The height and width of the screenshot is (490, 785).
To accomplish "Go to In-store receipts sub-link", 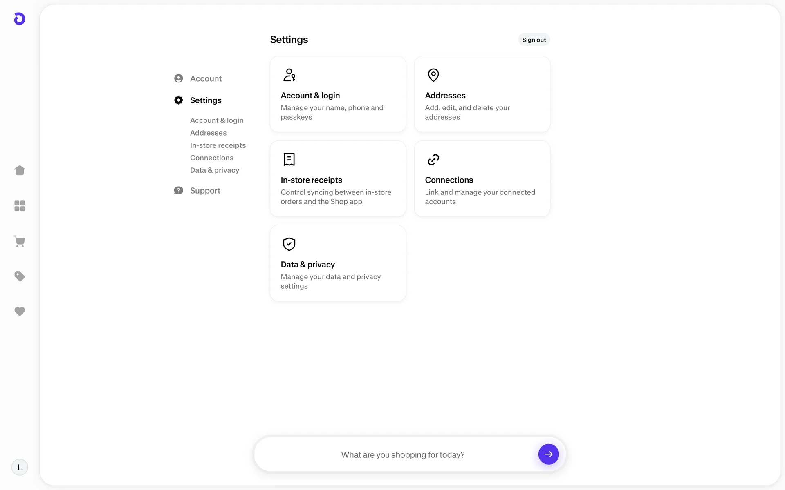I will (218, 145).
